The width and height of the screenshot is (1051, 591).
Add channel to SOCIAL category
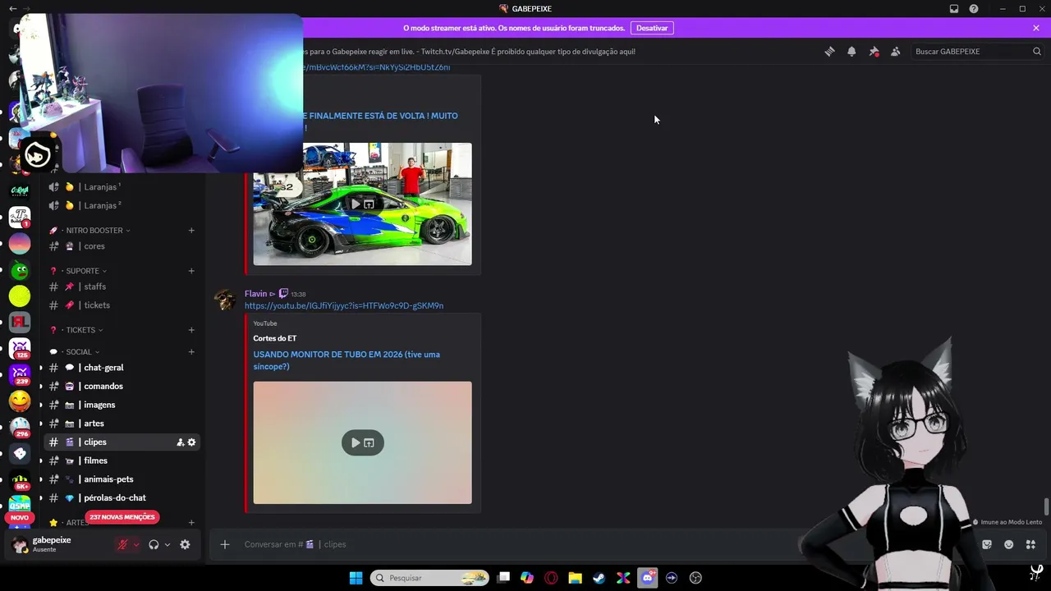(191, 352)
